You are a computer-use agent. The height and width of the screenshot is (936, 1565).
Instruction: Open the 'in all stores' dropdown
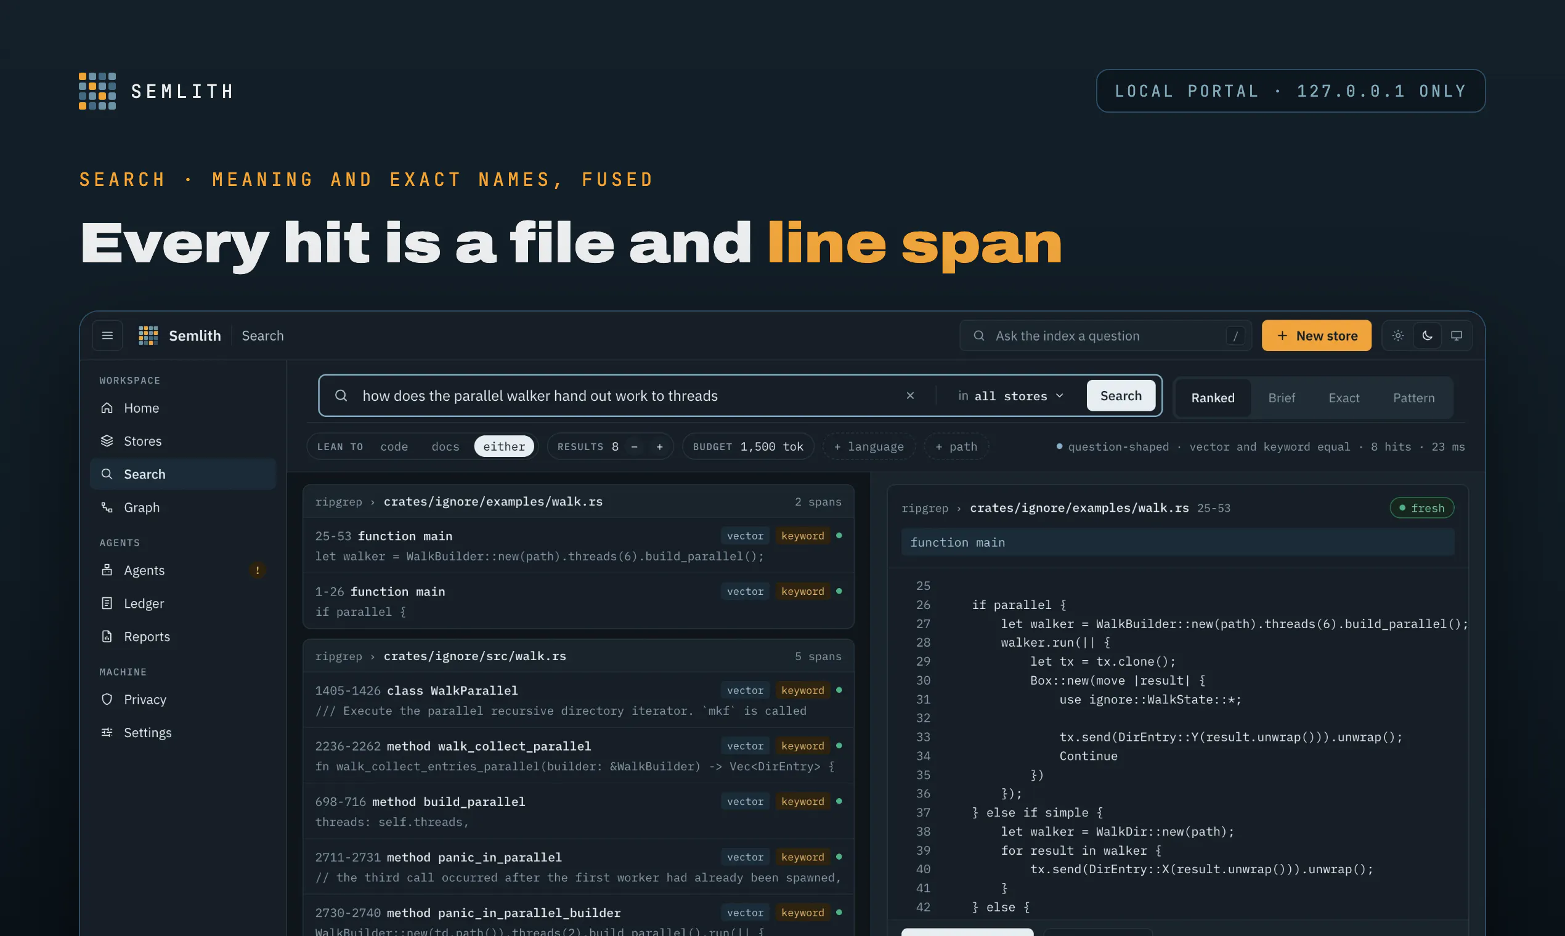point(1011,396)
